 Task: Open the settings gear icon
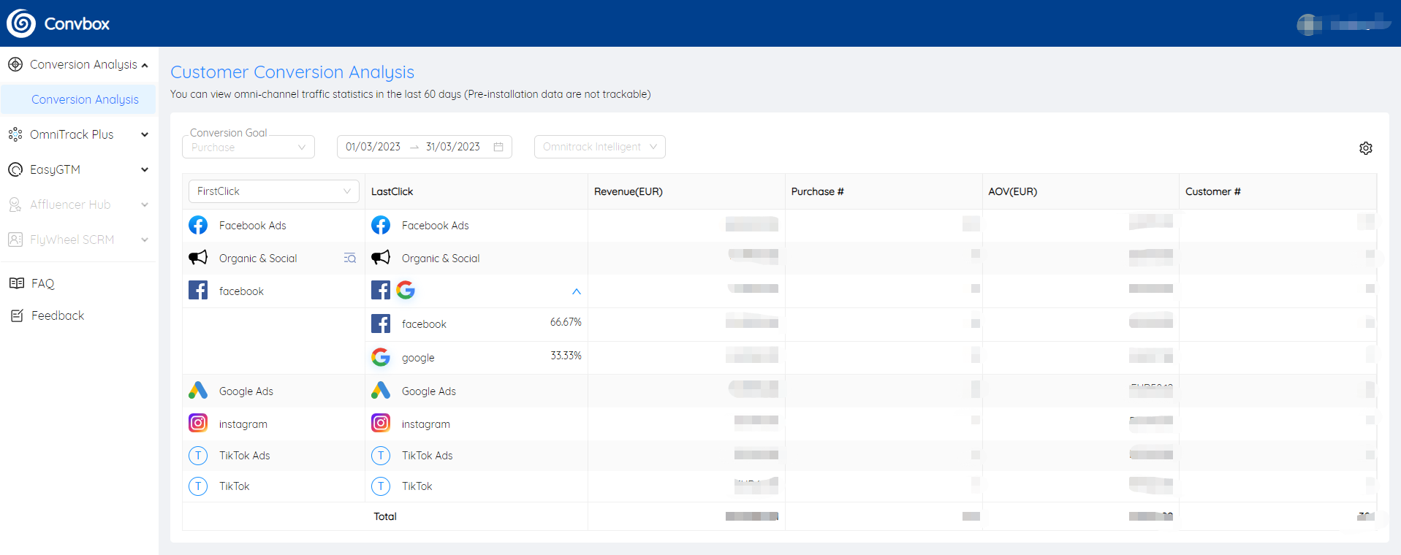pyautogui.click(x=1366, y=148)
